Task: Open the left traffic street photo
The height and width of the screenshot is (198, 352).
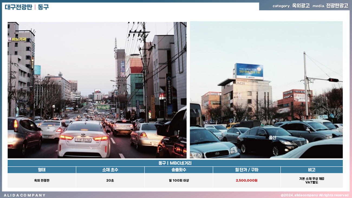Action: pyautogui.click(x=97, y=90)
